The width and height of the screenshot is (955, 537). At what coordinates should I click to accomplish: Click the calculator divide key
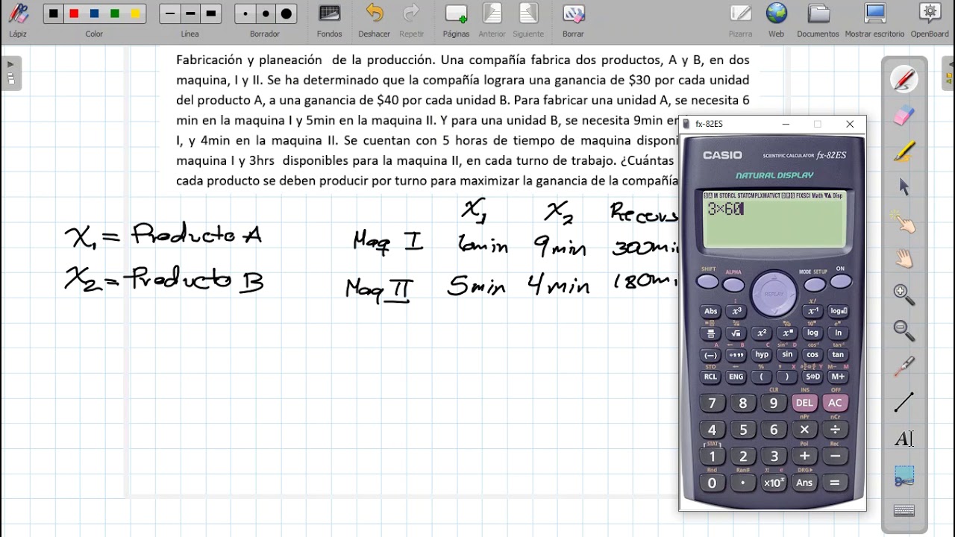point(835,430)
